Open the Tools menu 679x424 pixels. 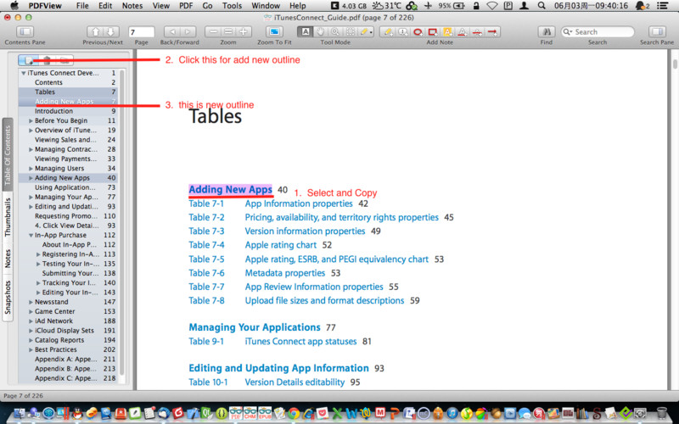[x=232, y=6]
